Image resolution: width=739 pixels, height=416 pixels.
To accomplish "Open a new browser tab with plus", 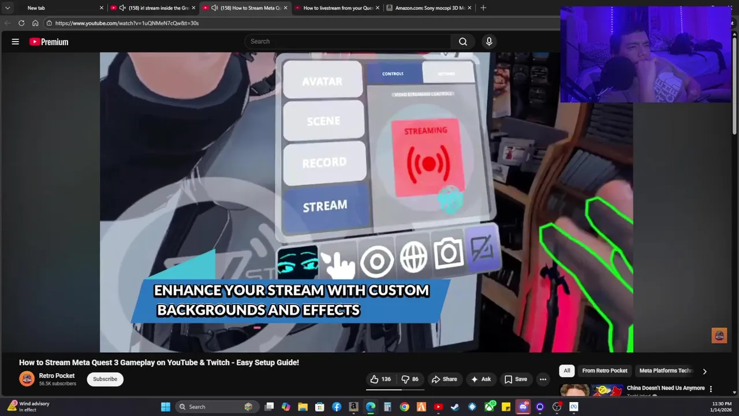I will pos(483,8).
